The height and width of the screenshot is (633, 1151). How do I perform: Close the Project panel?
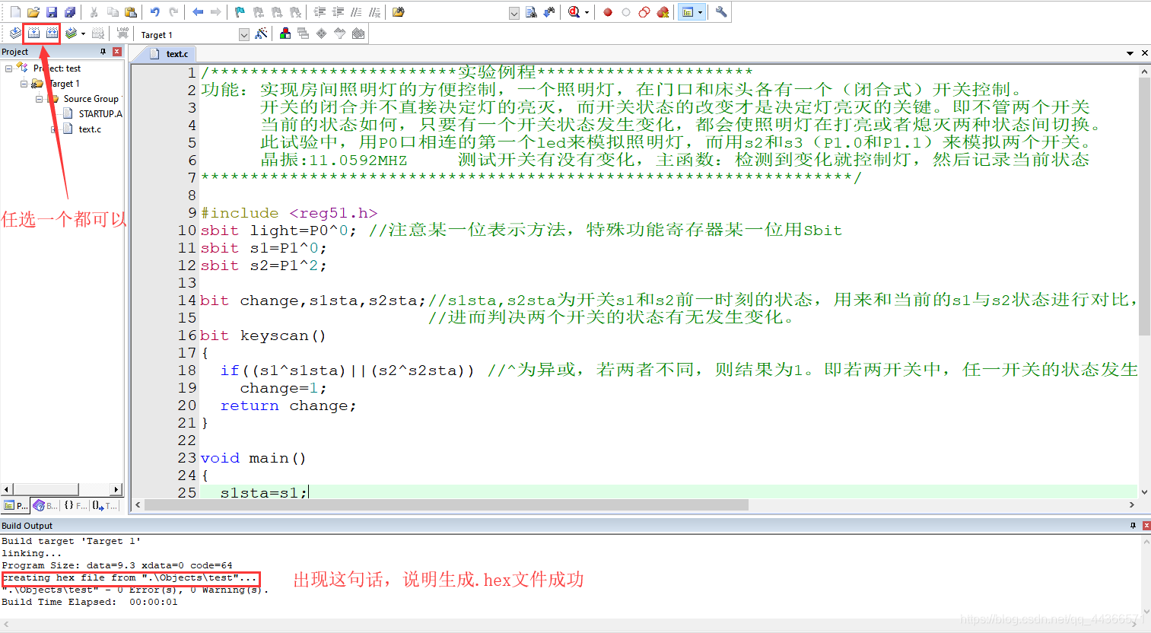[x=117, y=52]
